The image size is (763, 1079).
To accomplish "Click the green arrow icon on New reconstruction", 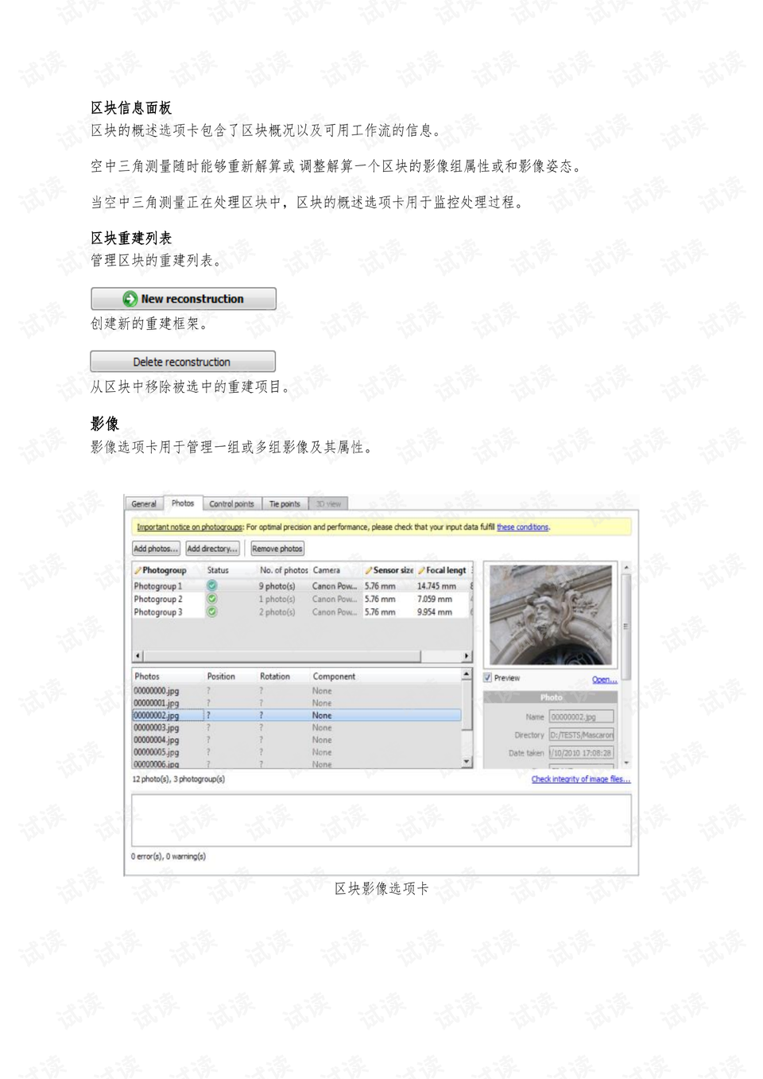I will click(x=129, y=298).
